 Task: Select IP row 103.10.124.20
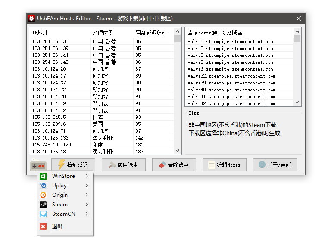pyautogui.click(x=101, y=69)
